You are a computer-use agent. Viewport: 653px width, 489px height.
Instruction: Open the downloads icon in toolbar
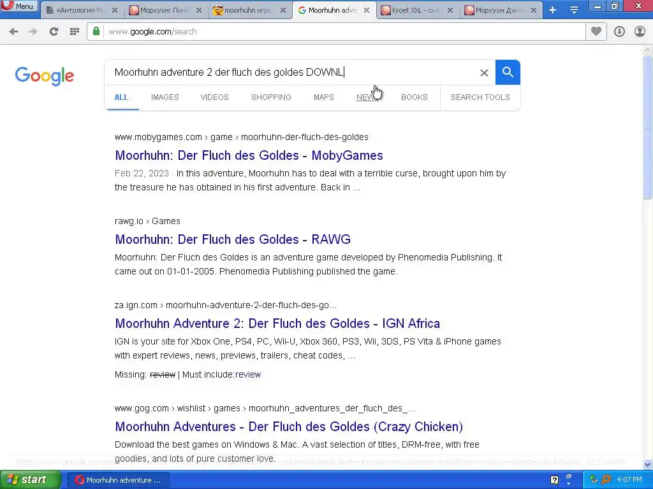[x=619, y=32]
